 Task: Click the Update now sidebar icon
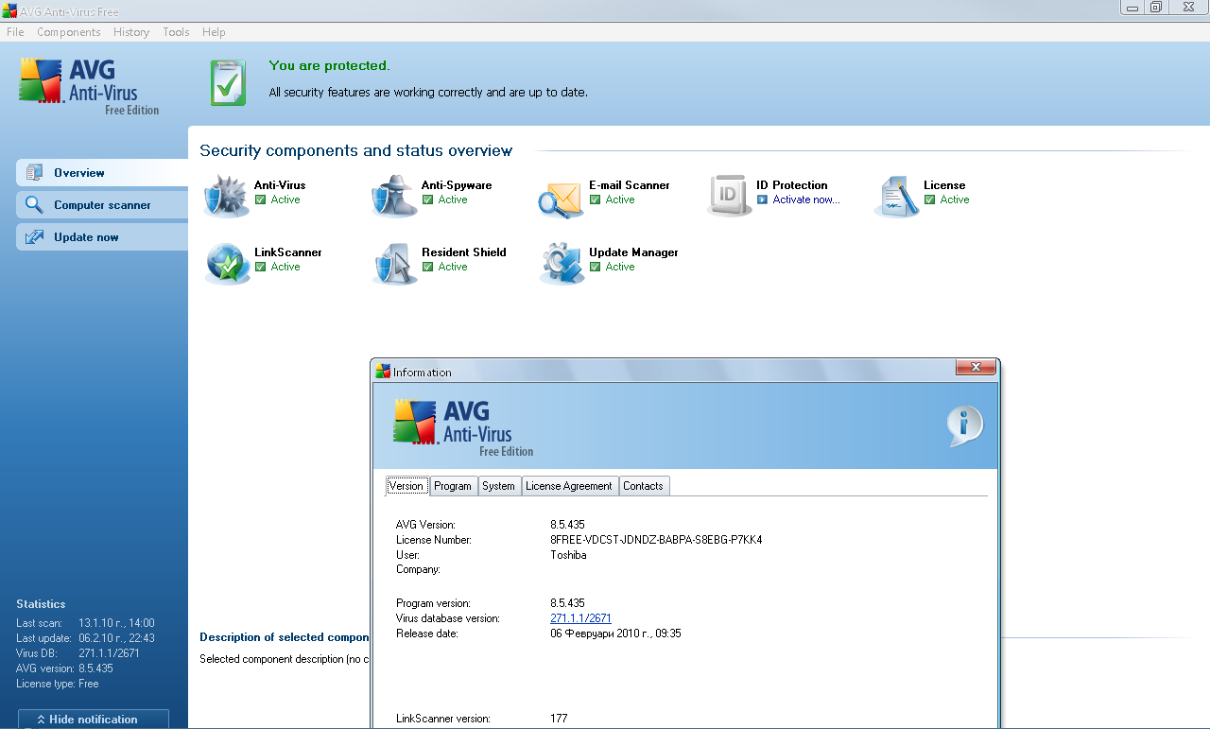(35, 237)
